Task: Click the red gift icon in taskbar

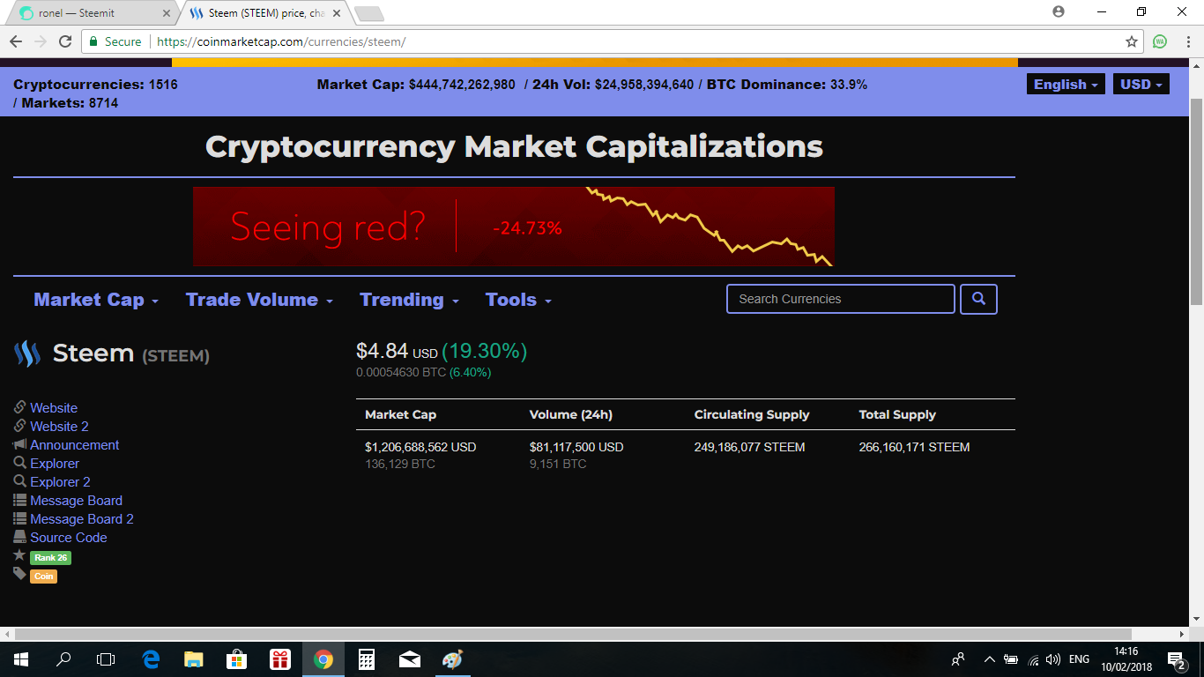Action: 280,658
